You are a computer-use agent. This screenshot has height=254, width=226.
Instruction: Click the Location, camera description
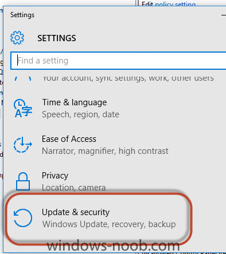[73, 188]
